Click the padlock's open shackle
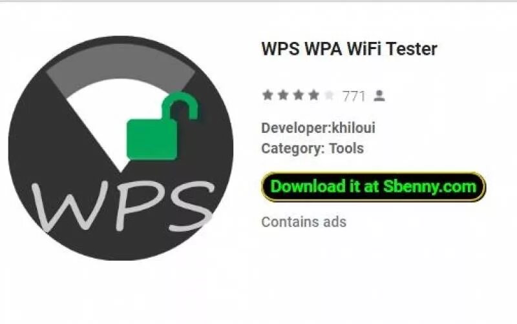 (180, 106)
